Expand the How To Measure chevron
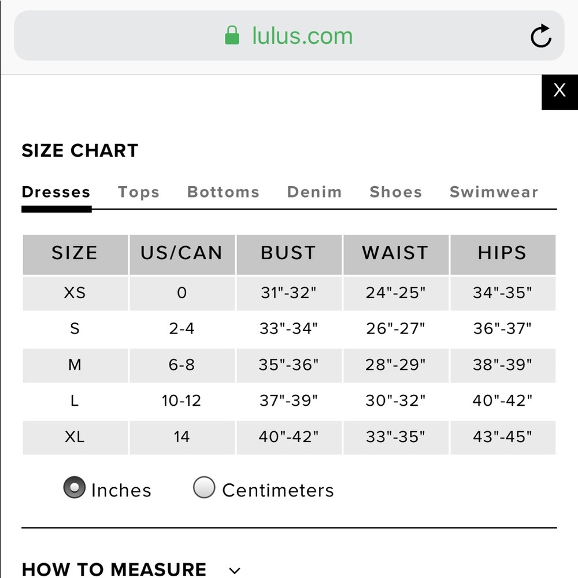578x578 pixels. pos(235,570)
